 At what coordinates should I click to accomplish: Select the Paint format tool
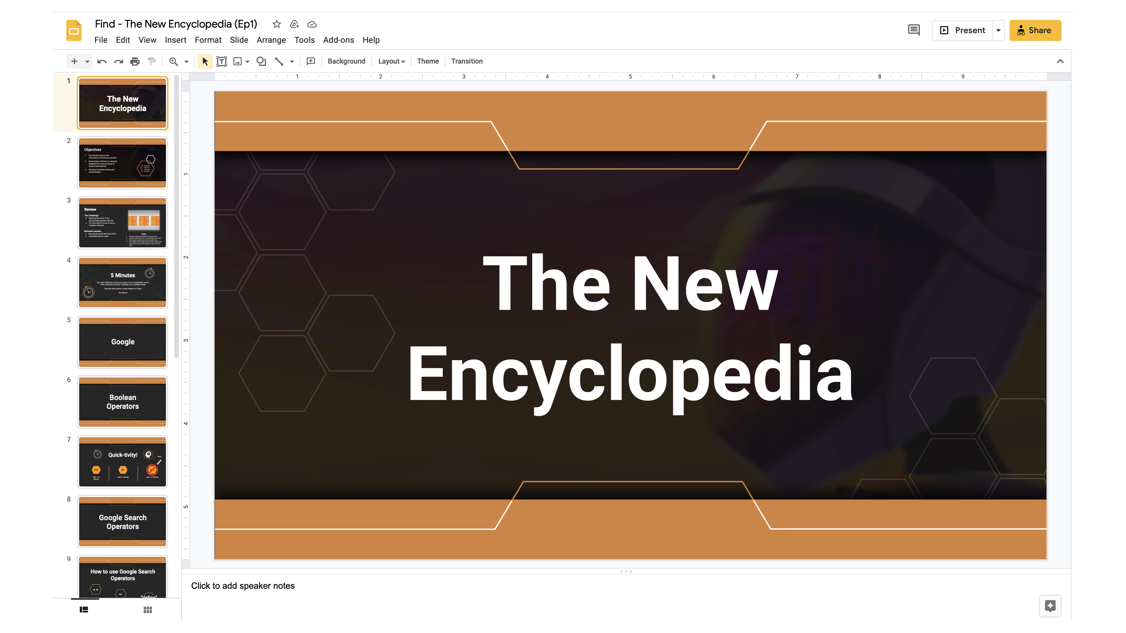(151, 61)
